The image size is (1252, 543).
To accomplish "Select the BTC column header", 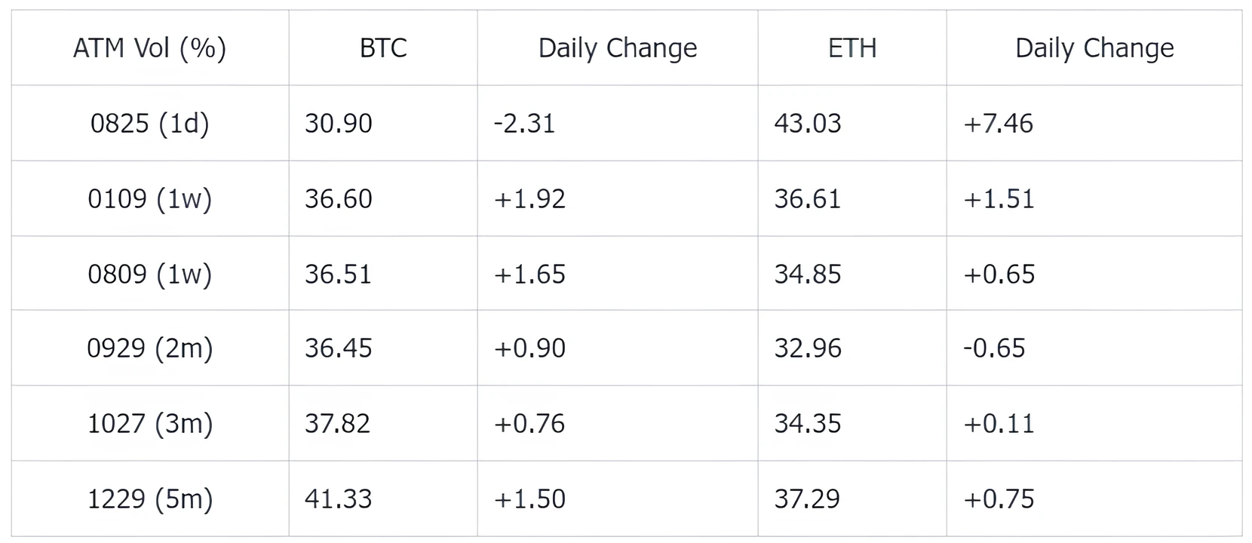I will 383,48.
